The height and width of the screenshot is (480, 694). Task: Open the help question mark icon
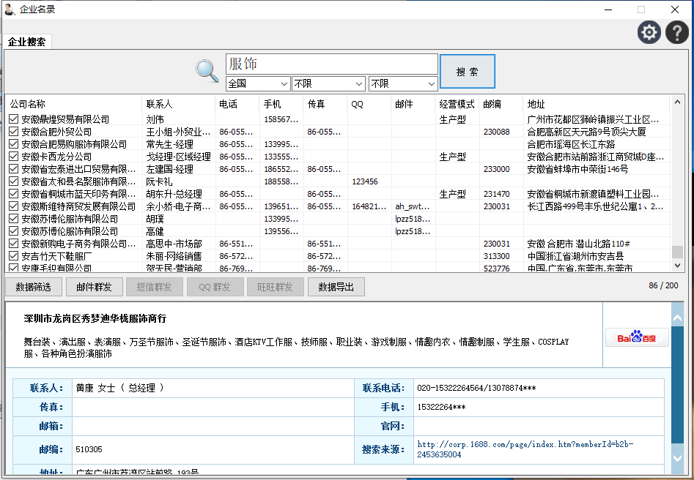[x=677, y=32]
